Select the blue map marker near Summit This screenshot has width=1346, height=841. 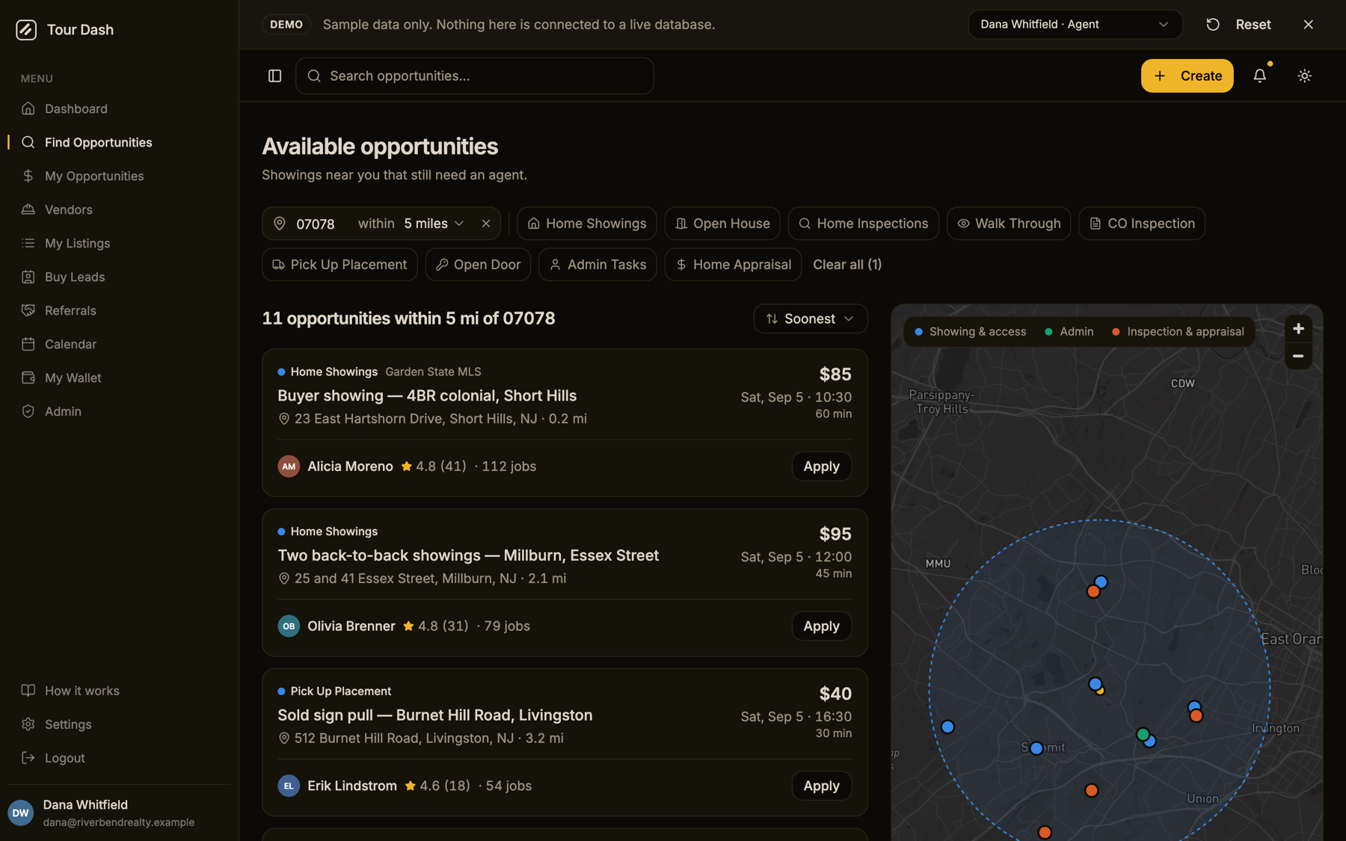pyautogui.click(x=1036, y=748)
